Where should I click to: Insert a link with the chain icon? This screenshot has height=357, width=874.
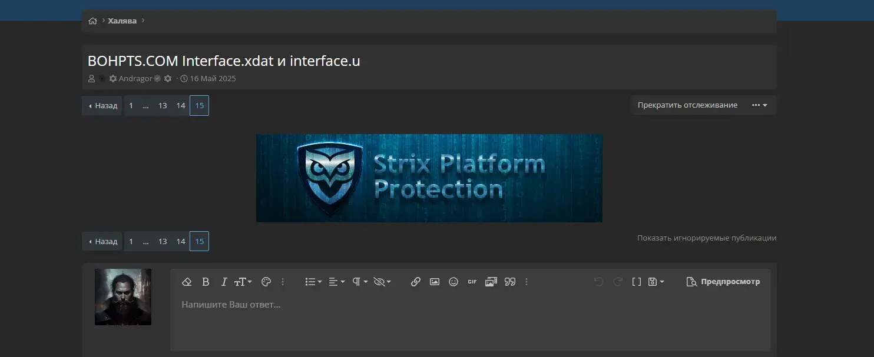point(416,282)
